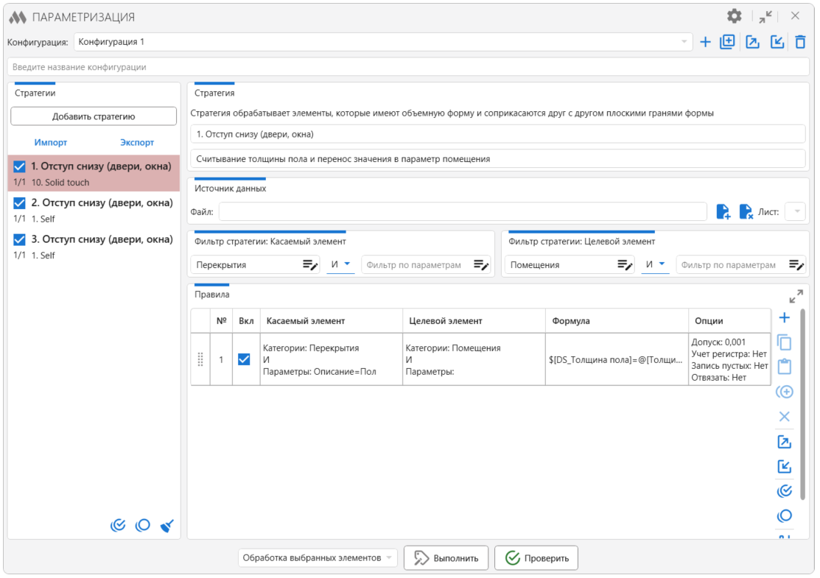This screenshot has height=578, width=820.
Task: Edit categories for Перекрытия filter
Action: point(310,265)
